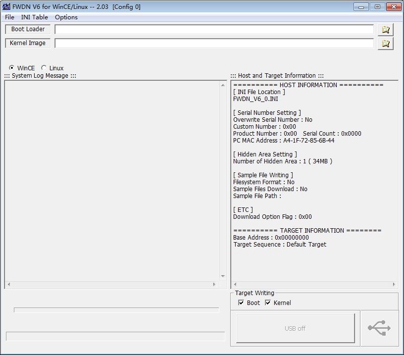Open the Options menu
This screenshot has width=404, height=355.
[66, 17]
